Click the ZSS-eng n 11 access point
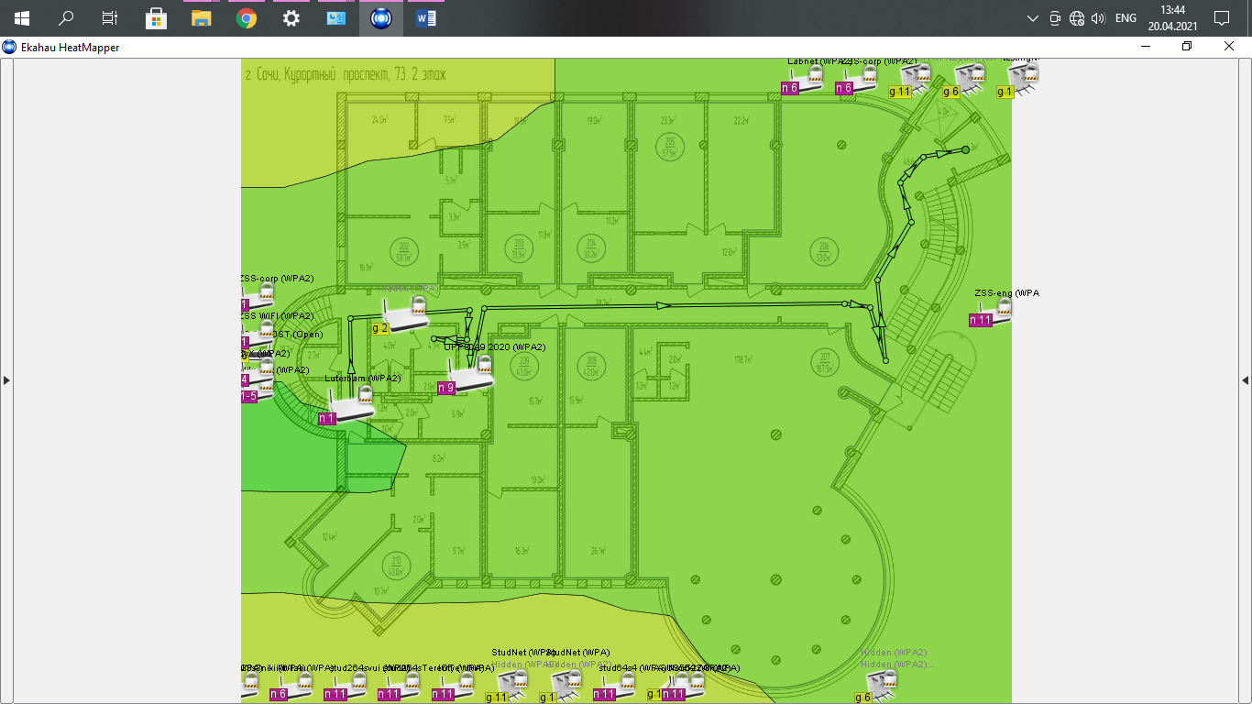 (994, 312)
